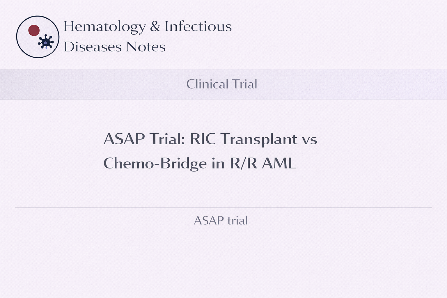Open the ASAP Trial article headline
447x298 pixels.
210,151
